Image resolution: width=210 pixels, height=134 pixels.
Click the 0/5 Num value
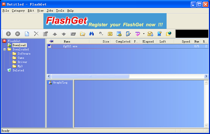(197, 46)
